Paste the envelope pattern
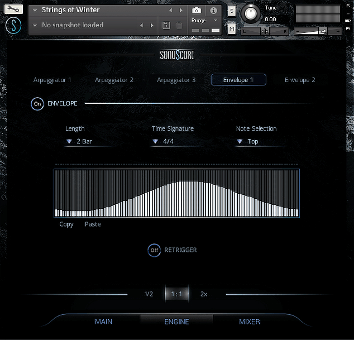The width and height of the screenshot is (354, 340). click(93, 224)
